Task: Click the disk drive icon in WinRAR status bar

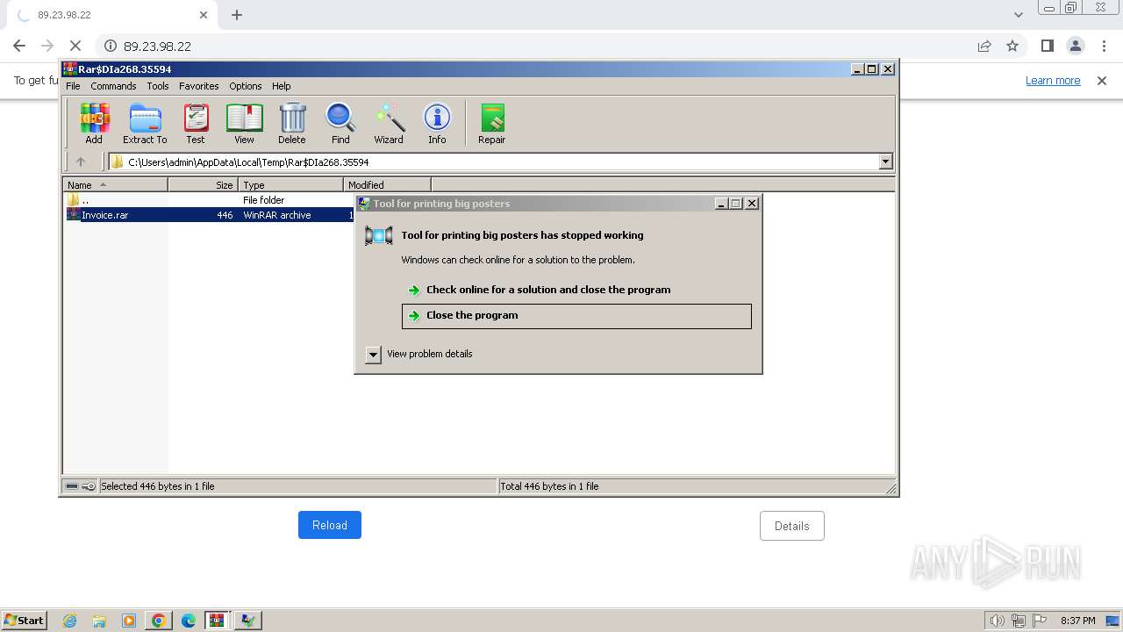Action: (72, 486)
